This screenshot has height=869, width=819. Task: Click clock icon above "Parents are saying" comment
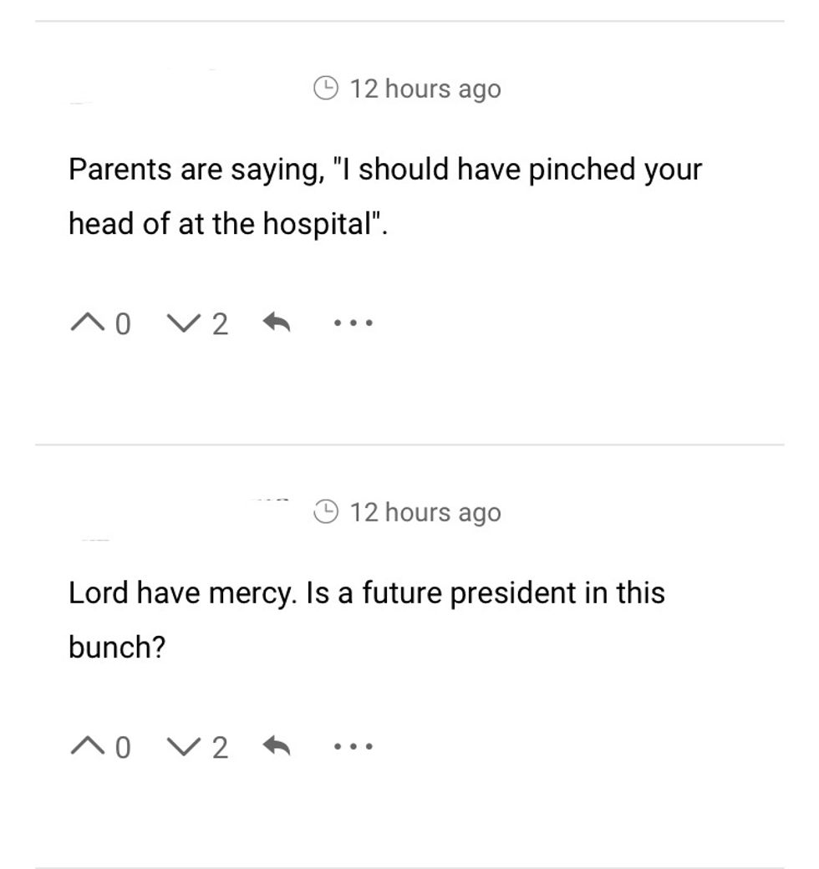(326, 88)
